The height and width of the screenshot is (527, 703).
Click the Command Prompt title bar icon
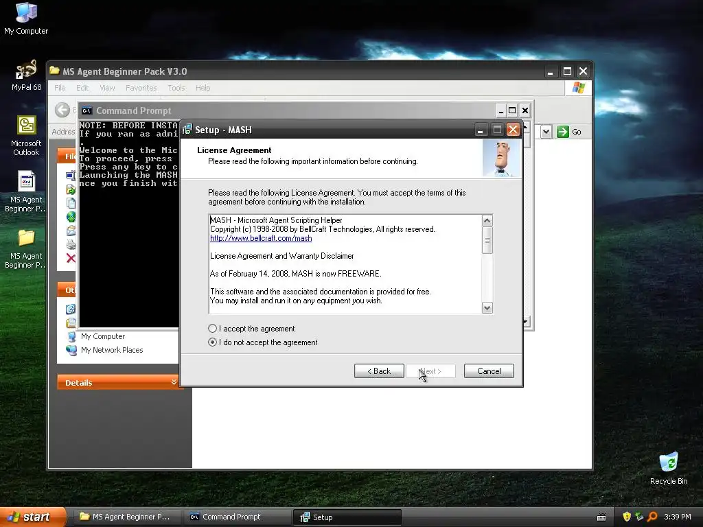(x=87, y=110)
